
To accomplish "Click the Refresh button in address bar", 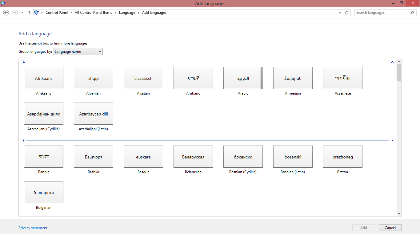I will [347, 13].
